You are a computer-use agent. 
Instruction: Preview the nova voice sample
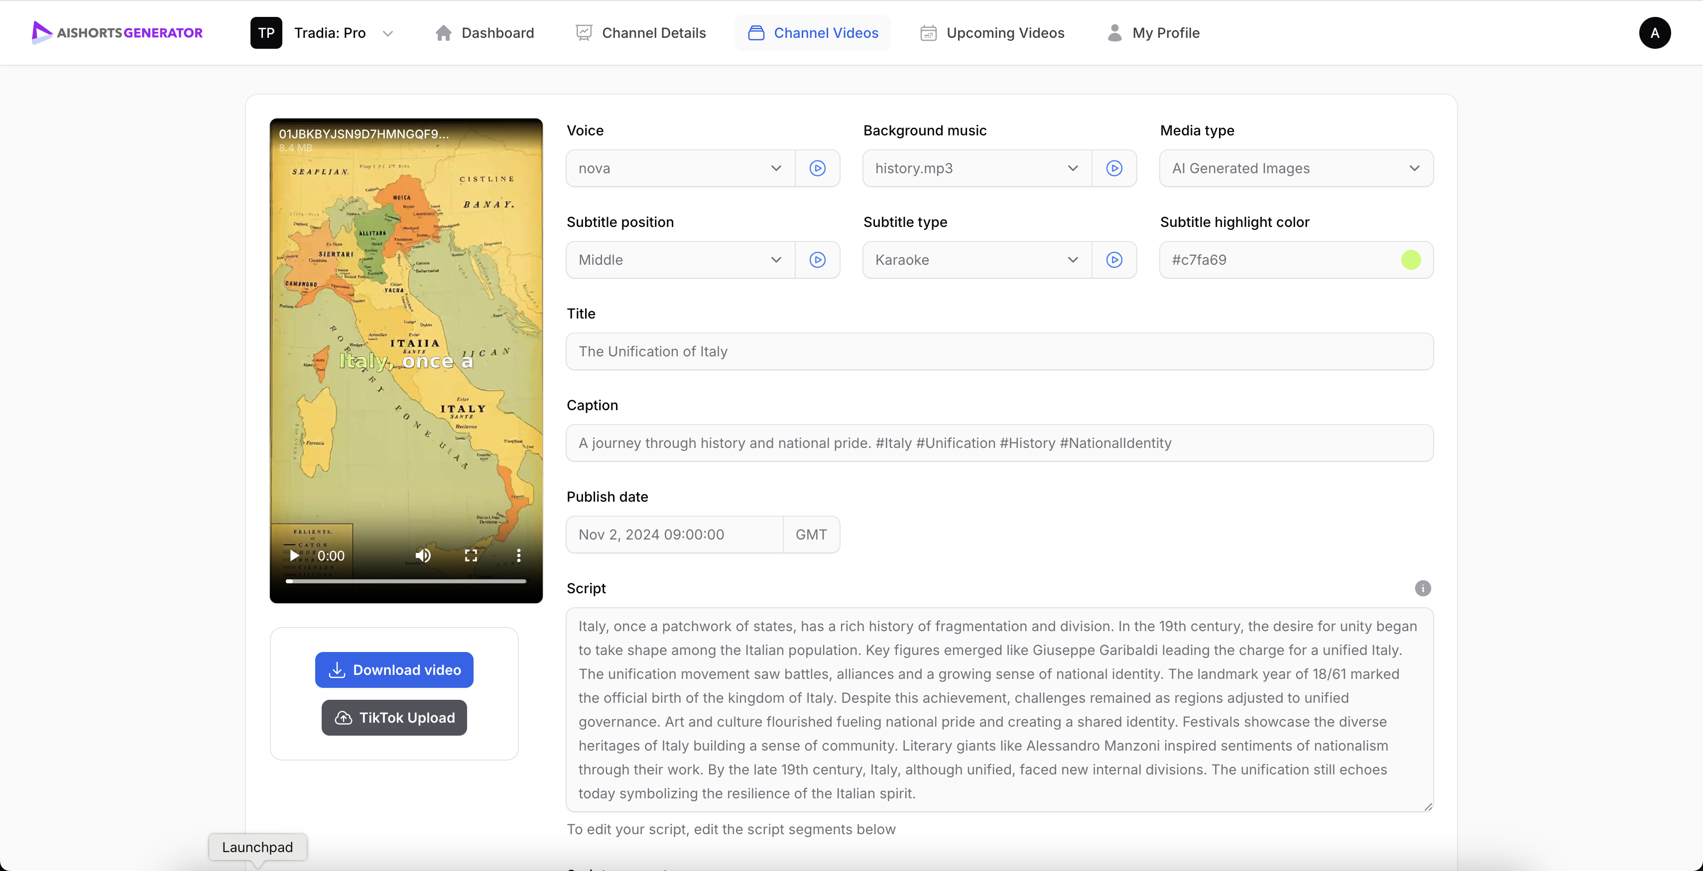tap(817, 169)
